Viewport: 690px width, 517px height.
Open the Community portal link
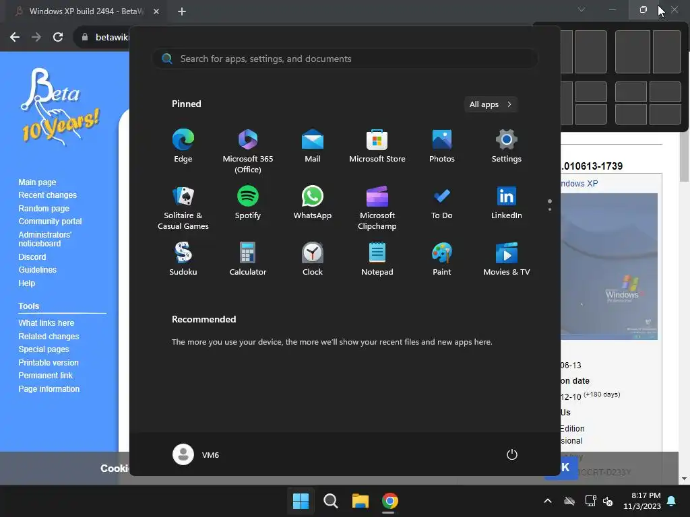coord(50,221)
